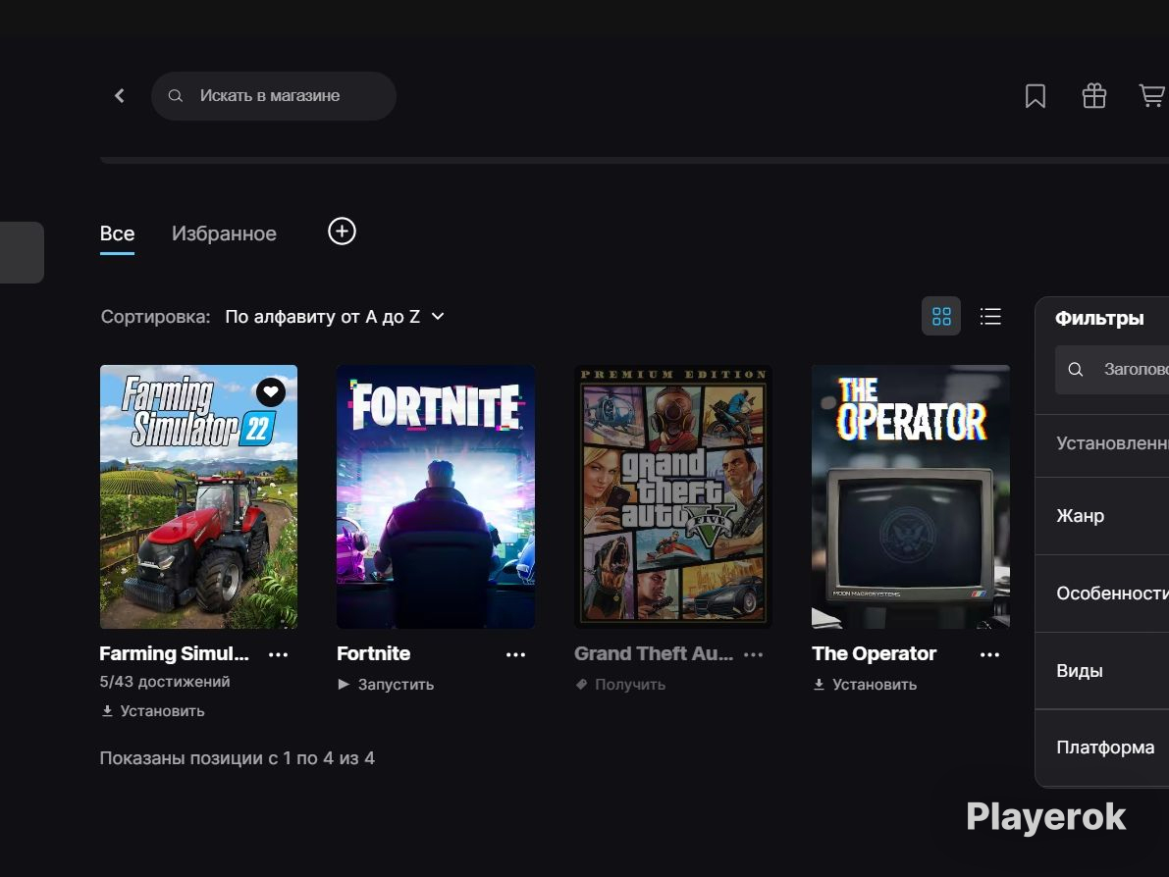Open more options for Farming Simulator
Image resolution: width=1169 pixels, height=877 pixels.
tap(278, 655)
